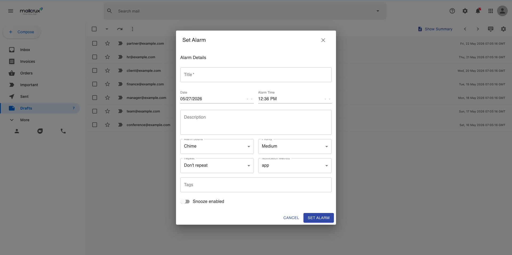512x255 pixels.
Task: Go to next page chevron
Action: pyautogui.click(x=478, y=29)
